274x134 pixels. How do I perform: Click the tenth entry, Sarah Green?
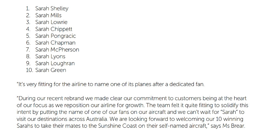50,70
